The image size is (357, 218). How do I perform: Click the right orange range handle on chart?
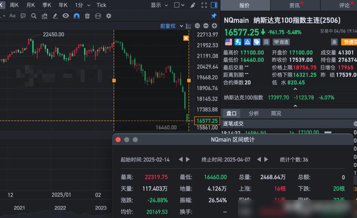(x=189, y=80)
